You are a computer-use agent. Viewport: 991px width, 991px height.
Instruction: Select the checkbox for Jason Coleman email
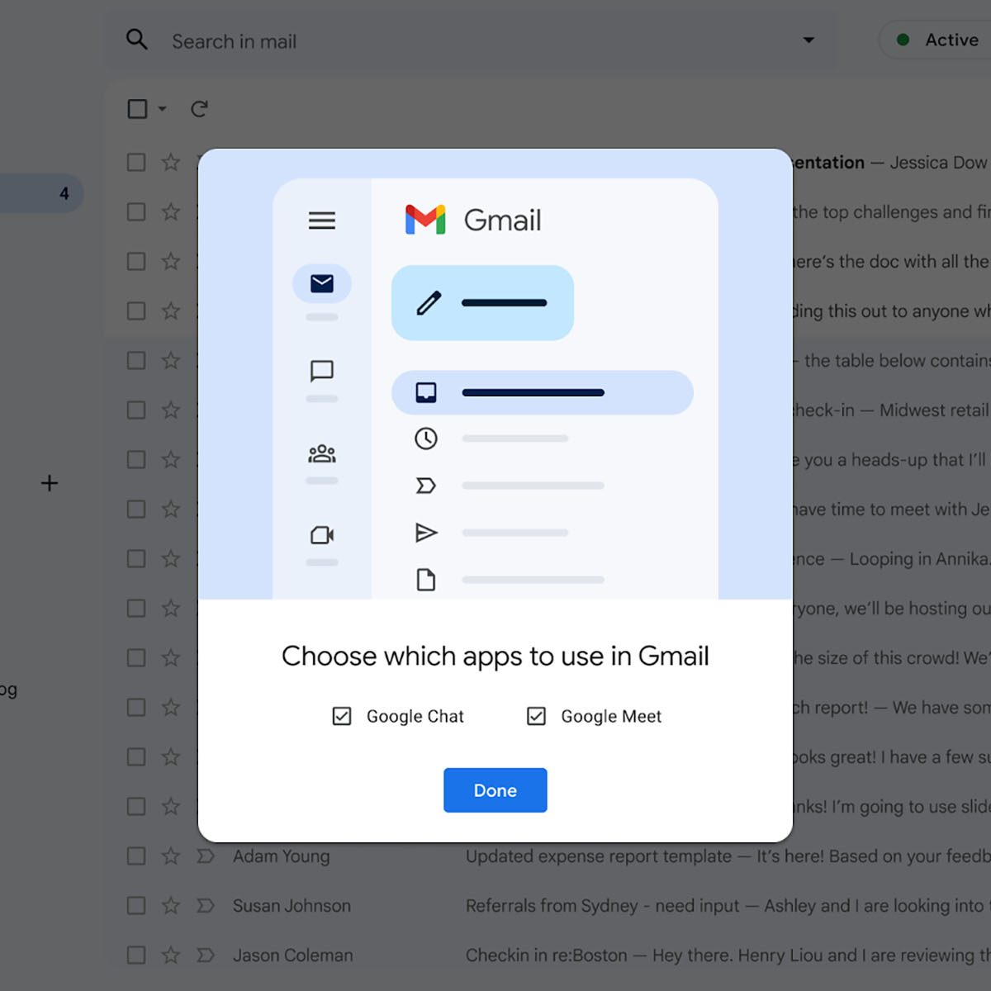[x=136, y=955]
